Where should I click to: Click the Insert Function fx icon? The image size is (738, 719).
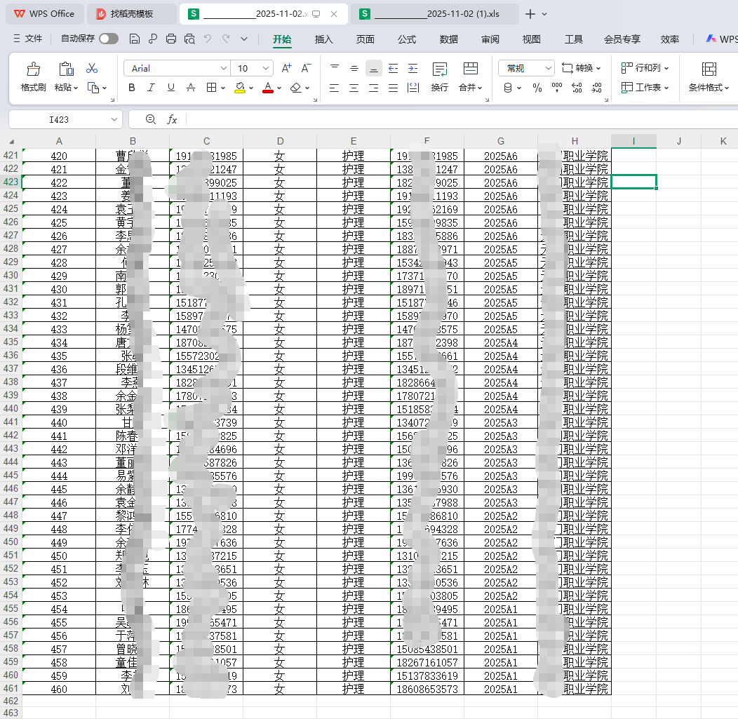(172, 120)
